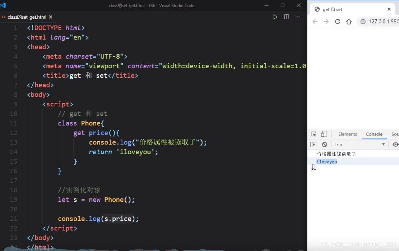Click the '// get 和 set' comment

click(83, 114)
